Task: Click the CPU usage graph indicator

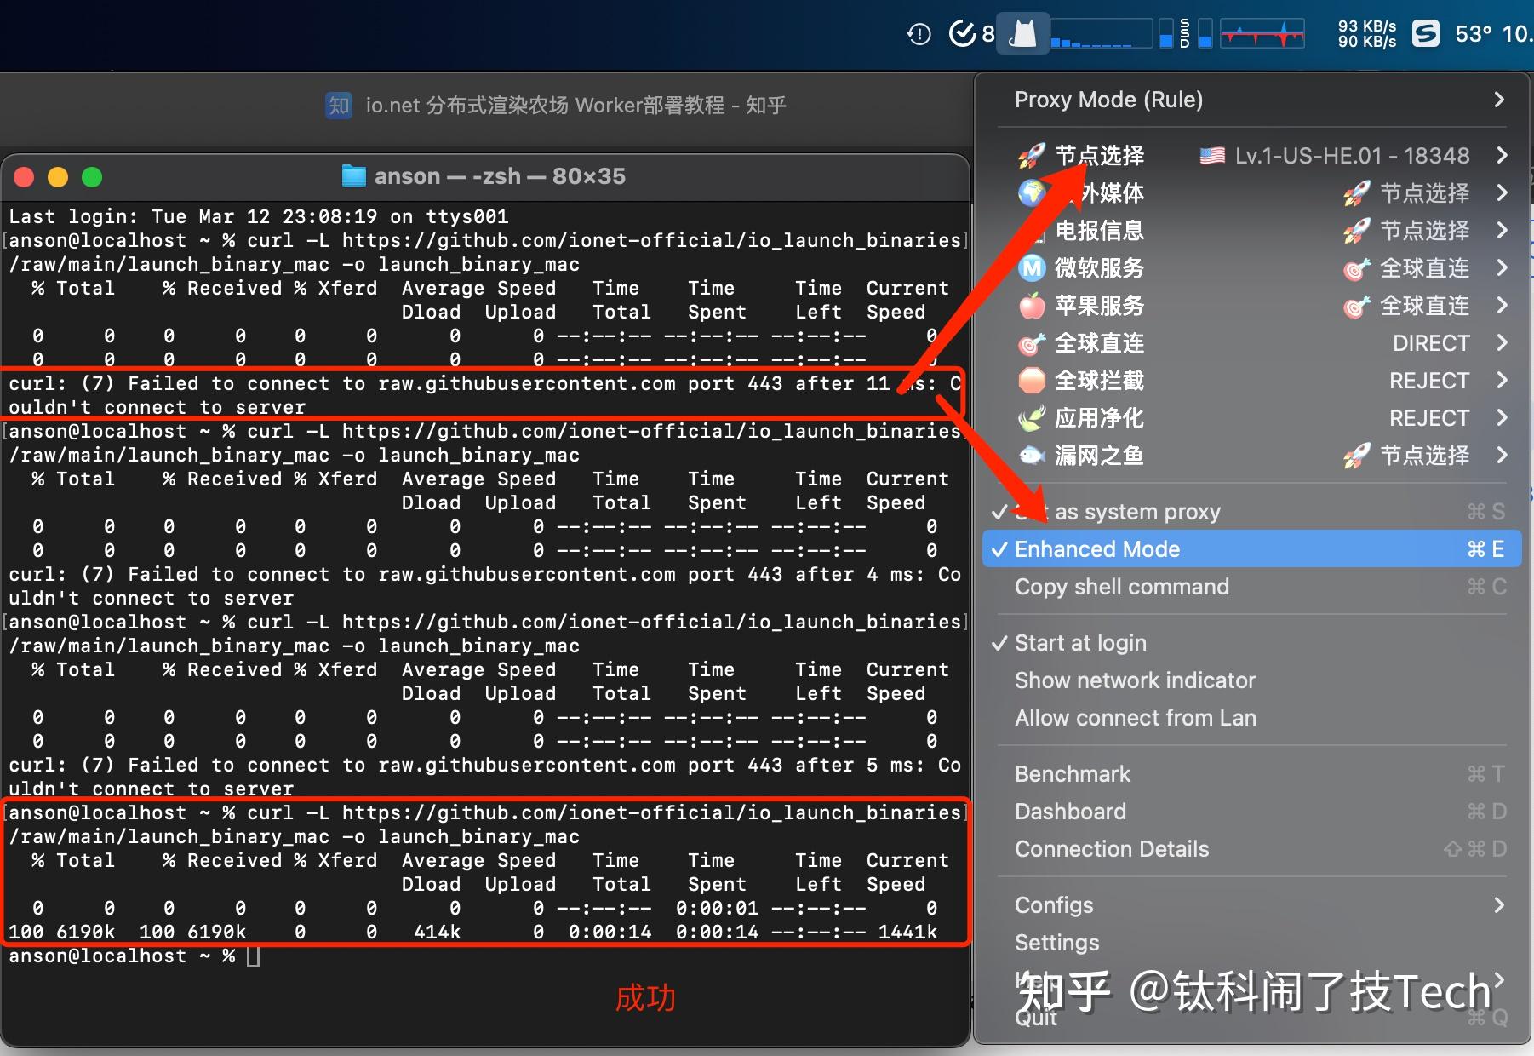Action: (1102, 34)
